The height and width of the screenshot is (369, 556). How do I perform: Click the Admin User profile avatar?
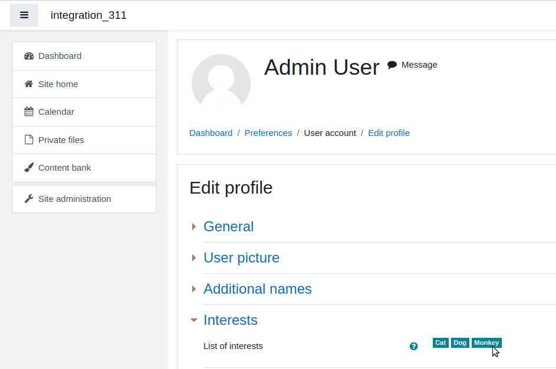pyautogui.click(x=221, y=84)
